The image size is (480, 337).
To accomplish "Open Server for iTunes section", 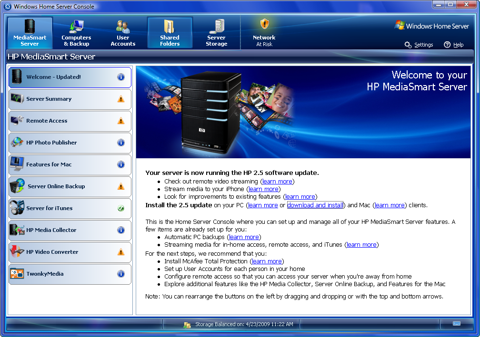I will [70, 208].
